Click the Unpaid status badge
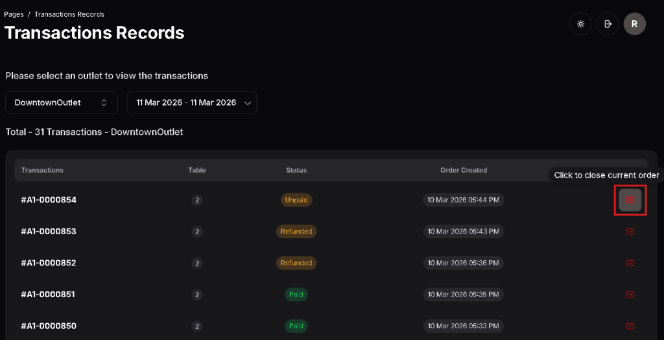 [296, 200]
